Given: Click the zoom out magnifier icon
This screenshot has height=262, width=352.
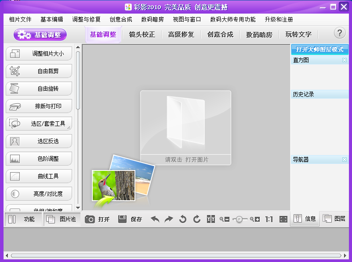Looking at the screenshot, I should click(225, 219).
